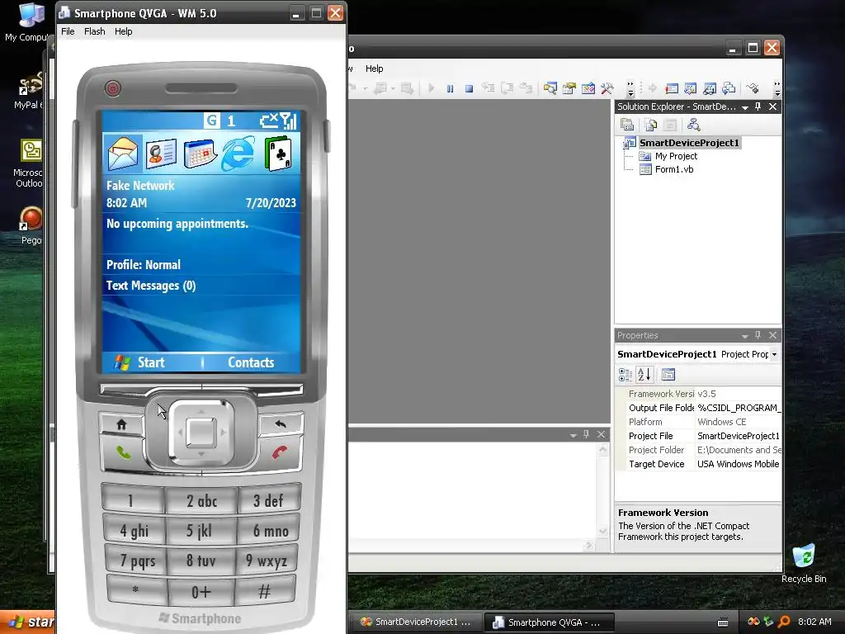This screenshot has width=845, height=634.
Task: Click View Class Diagram in Solution Explorer
Action: click(693, 125)
